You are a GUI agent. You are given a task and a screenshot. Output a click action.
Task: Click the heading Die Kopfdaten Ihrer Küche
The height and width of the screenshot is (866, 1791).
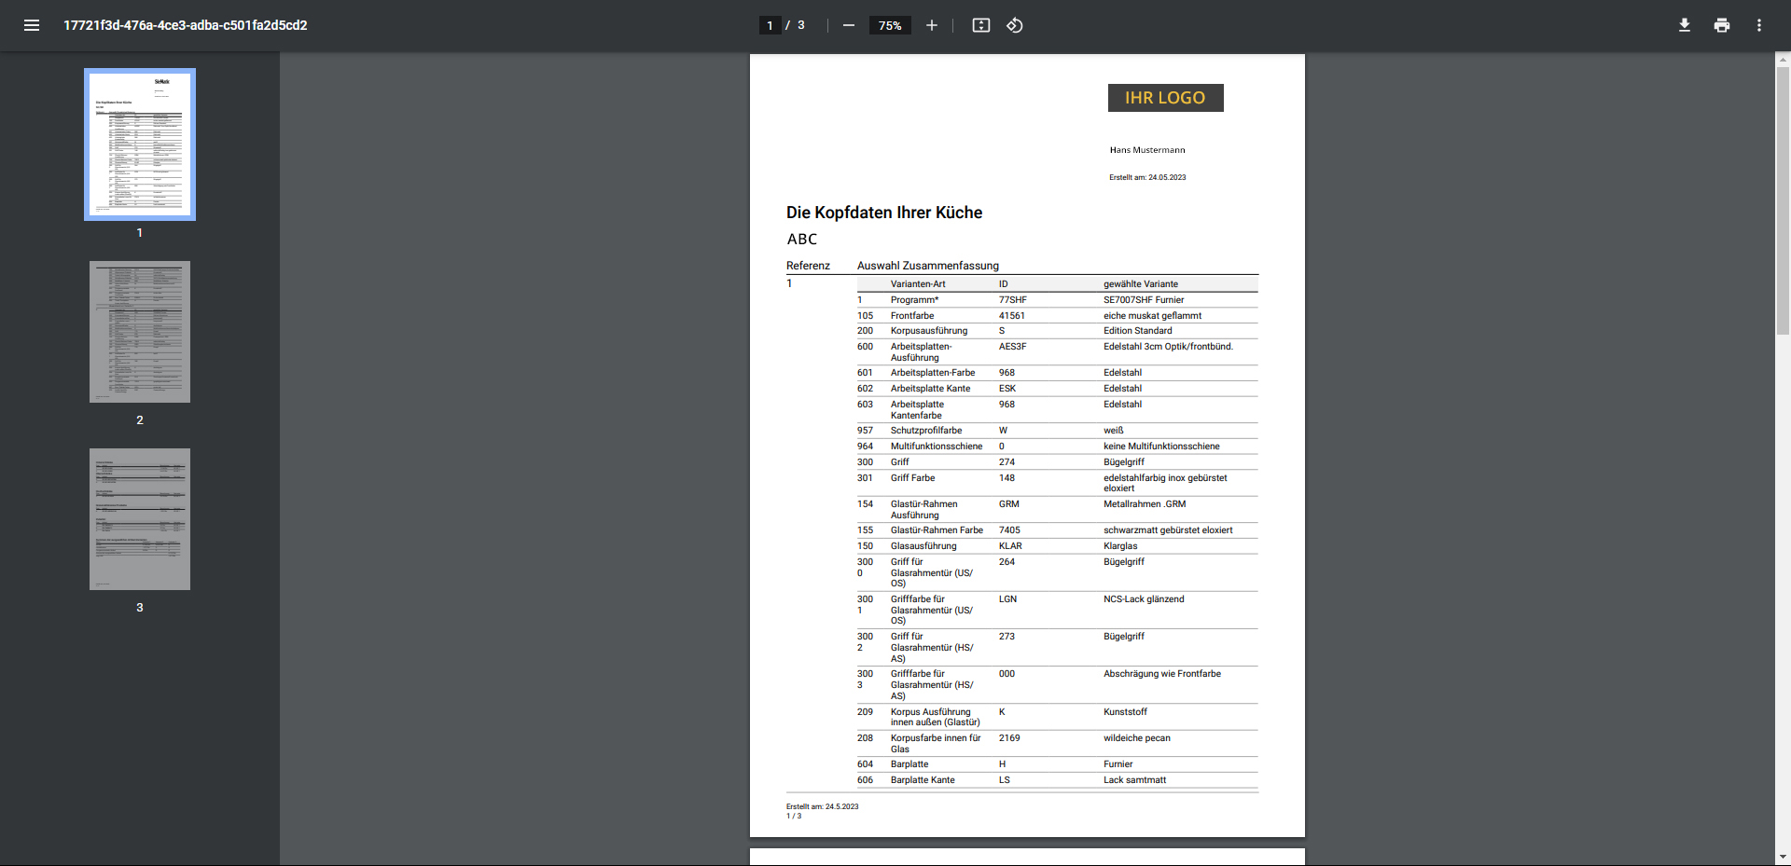click(883, 213)
